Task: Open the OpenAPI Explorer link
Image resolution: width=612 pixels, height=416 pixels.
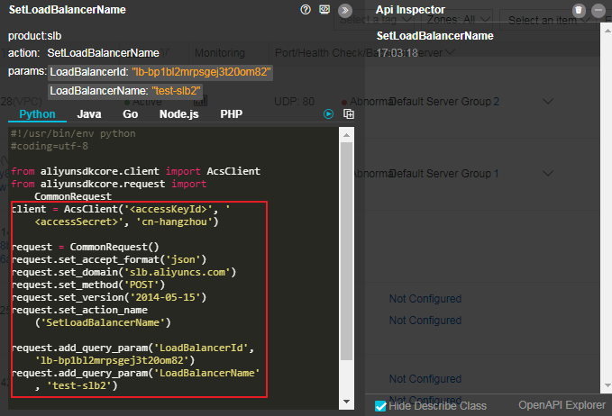Action: point(562,405)
